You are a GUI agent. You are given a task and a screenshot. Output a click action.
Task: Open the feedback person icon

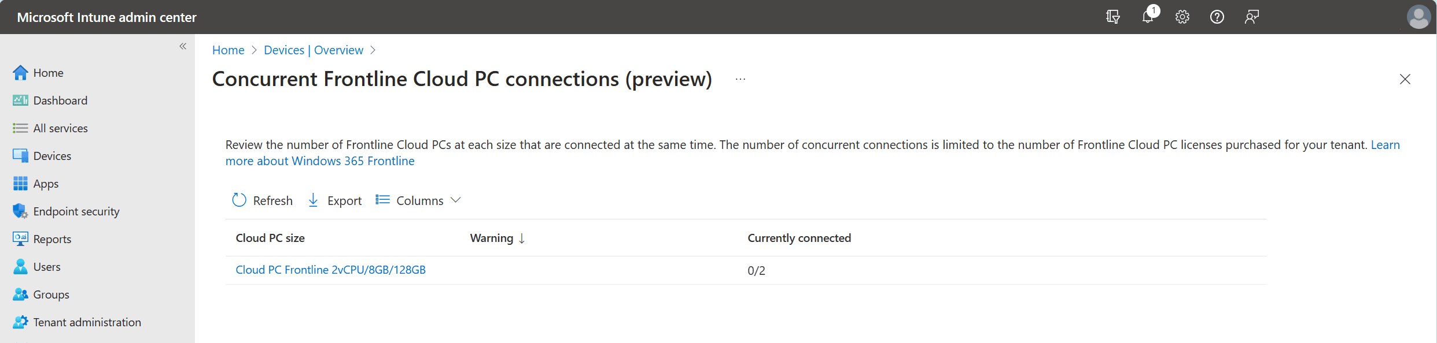1252,17
